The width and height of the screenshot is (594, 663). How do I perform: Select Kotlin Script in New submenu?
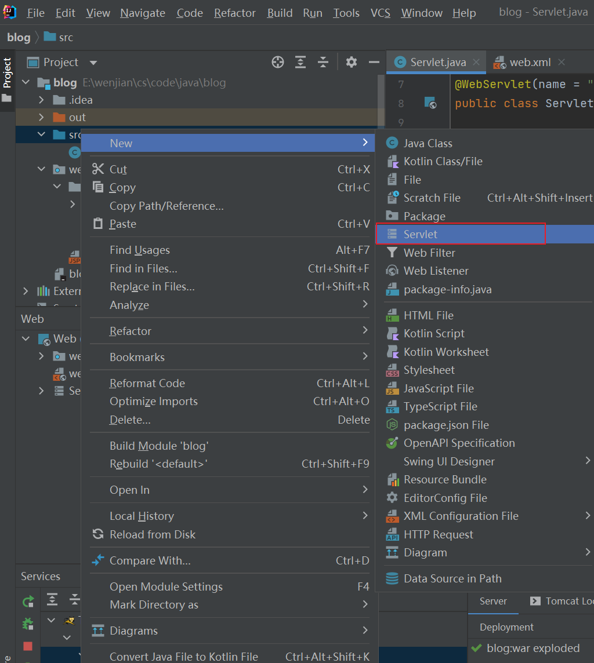coord(484,334)
